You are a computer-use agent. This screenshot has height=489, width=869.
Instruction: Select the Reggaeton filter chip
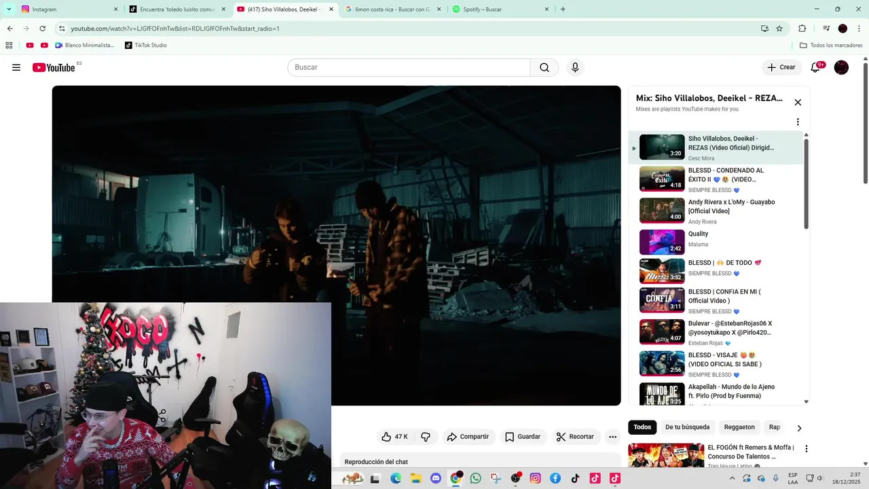click(739, 427)
